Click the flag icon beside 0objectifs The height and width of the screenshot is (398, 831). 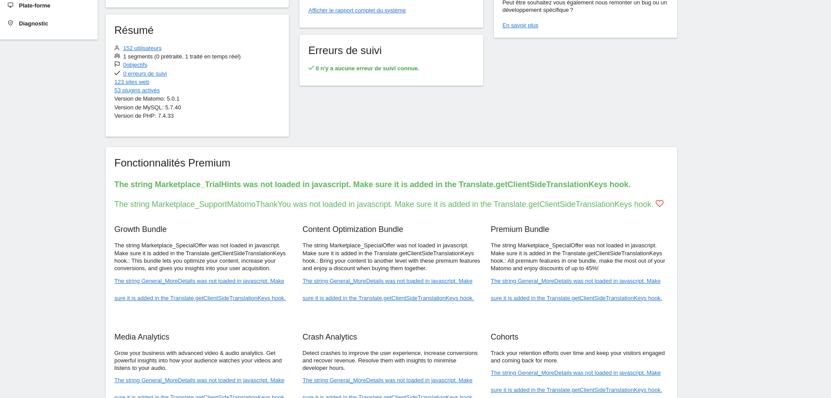click(x=117, y=65)
